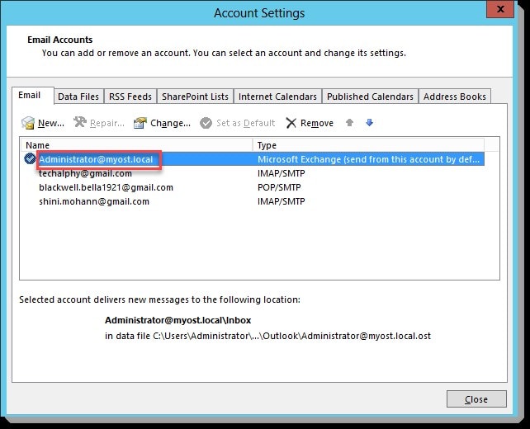Viewport: 530px width, 429px height.
Task: Open the Internet Calendars tab
Action: pyautogui.click(x=277, y=97)
